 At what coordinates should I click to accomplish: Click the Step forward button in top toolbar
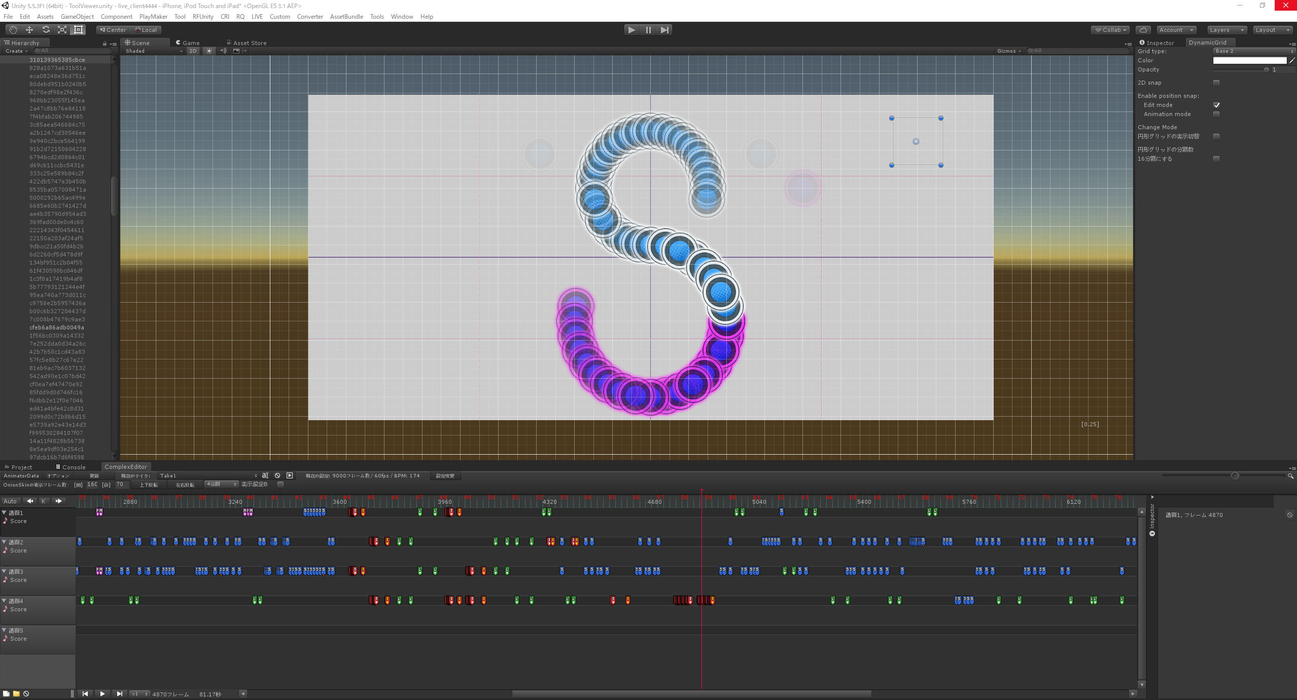pos(664,30)
